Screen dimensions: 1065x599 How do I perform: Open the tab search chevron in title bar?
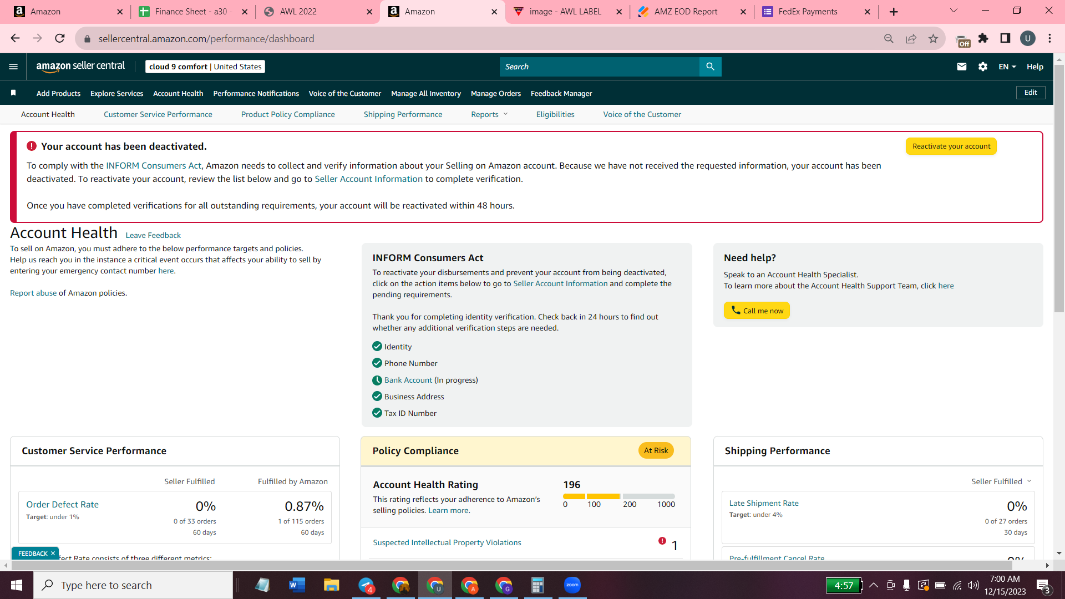954,11
